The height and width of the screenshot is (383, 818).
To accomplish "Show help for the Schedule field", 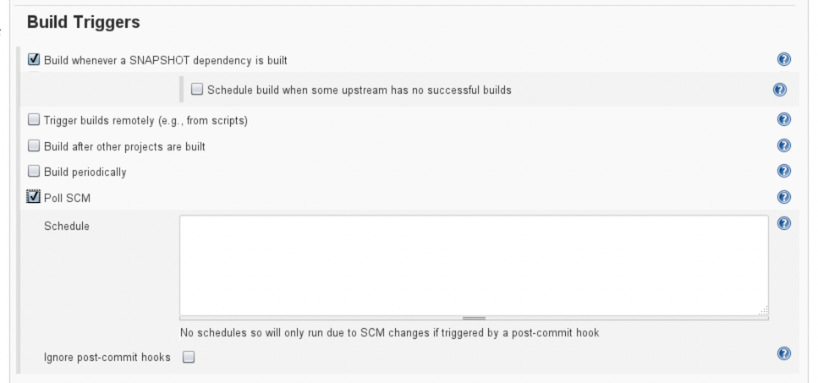I will coord(783,224).
